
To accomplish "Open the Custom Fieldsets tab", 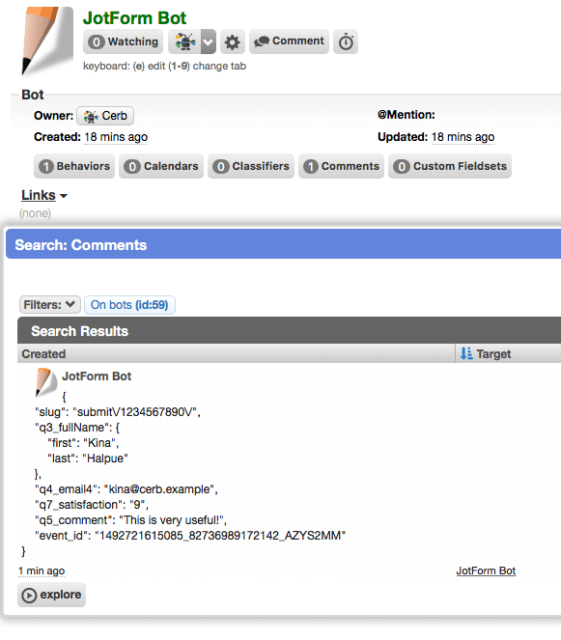I will click(x=450, y=166).
